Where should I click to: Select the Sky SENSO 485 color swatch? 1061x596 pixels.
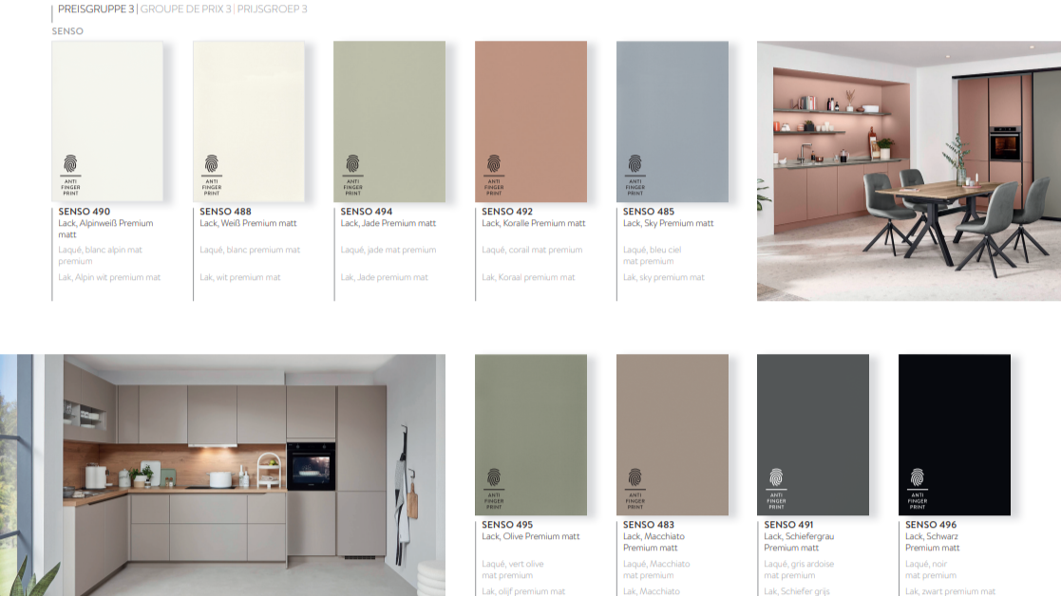coord(673,121)
